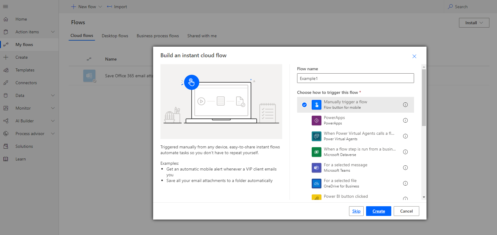Click the PowerApps trigger icon
Screen dimensions: 497x235
(317, 121)
